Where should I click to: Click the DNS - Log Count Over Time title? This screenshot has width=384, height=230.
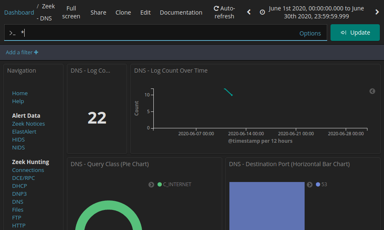(x=171, y=71)
